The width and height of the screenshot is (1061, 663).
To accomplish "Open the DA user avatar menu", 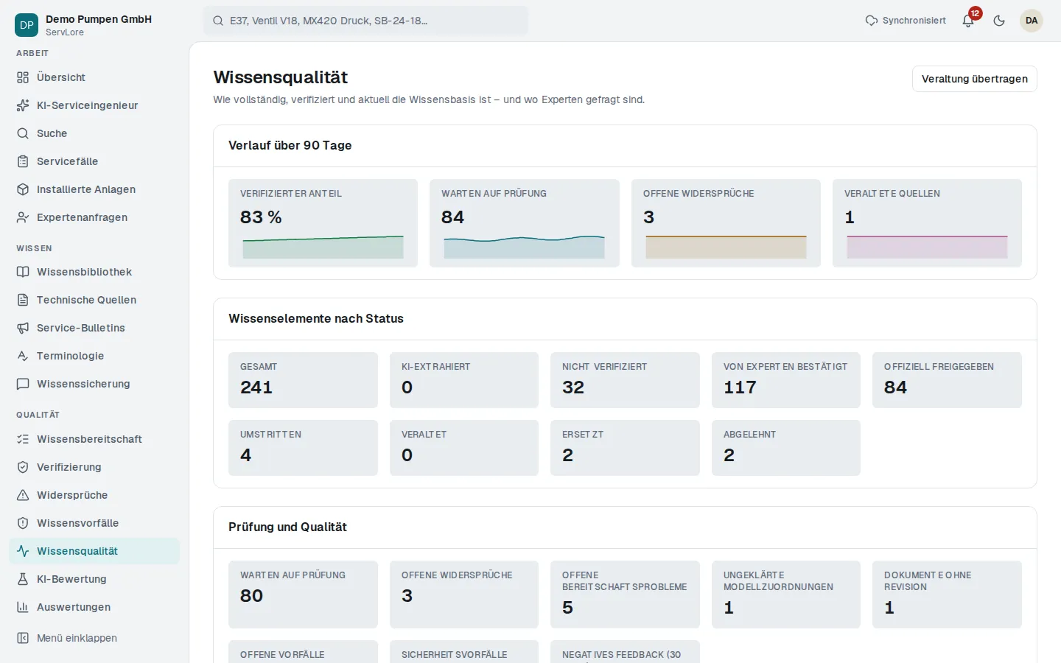I will click(x=1032, y=21).
